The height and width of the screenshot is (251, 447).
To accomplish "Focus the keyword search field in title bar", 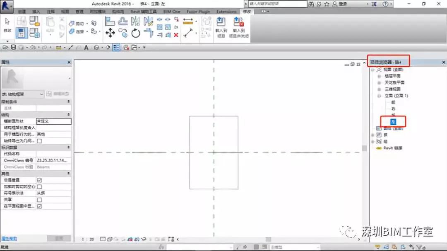I will (x=278, y=4).
